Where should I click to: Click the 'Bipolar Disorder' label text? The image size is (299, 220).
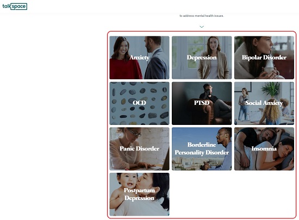click(264, 58)
